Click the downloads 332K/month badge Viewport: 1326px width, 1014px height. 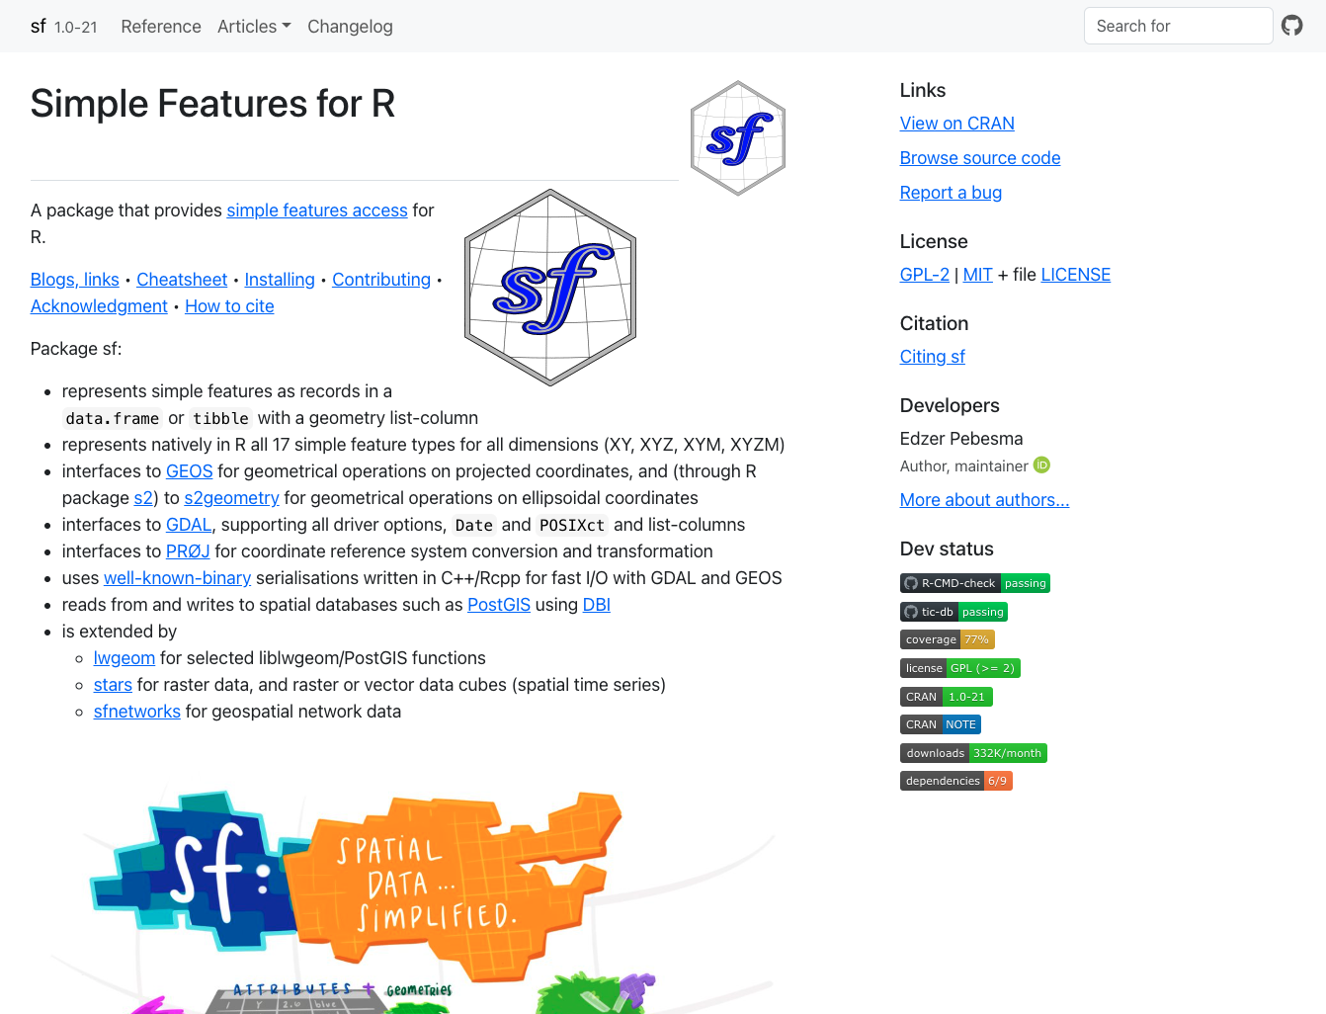973,753
